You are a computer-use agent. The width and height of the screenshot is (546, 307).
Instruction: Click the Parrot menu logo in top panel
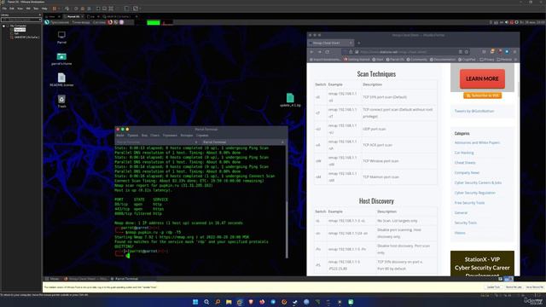click(47, 22)
